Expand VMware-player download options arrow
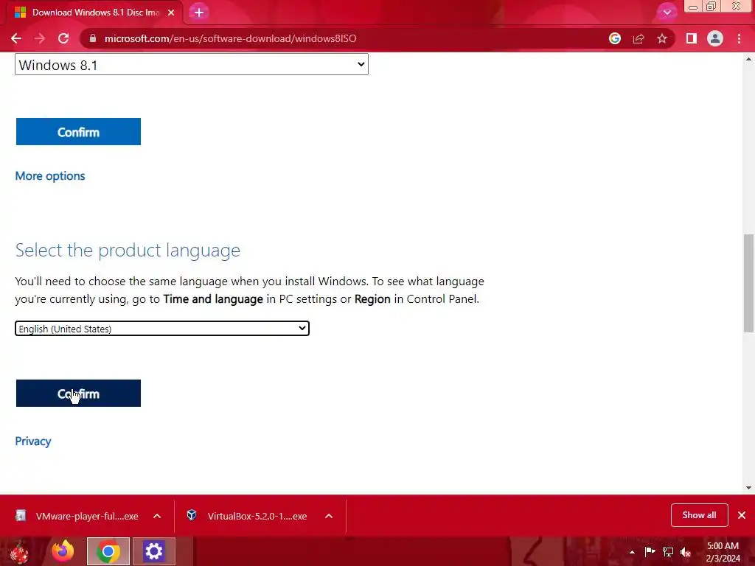Viewport: 755px width, 566px height. (157, 516)
